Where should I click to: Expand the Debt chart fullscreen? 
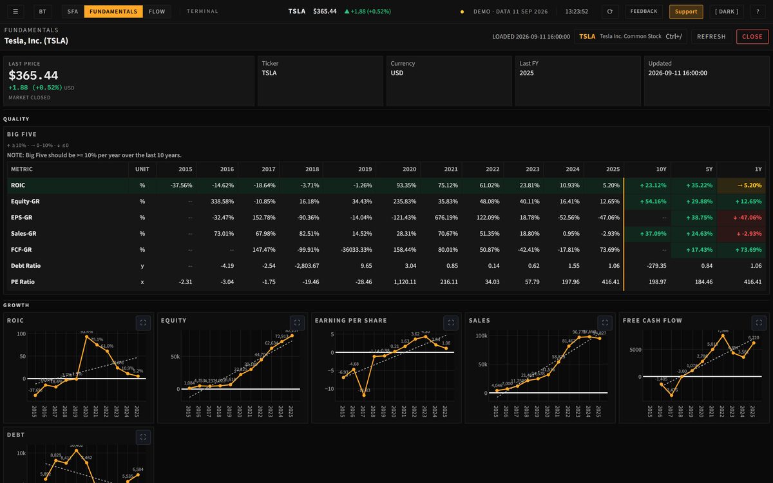(143, 437)
